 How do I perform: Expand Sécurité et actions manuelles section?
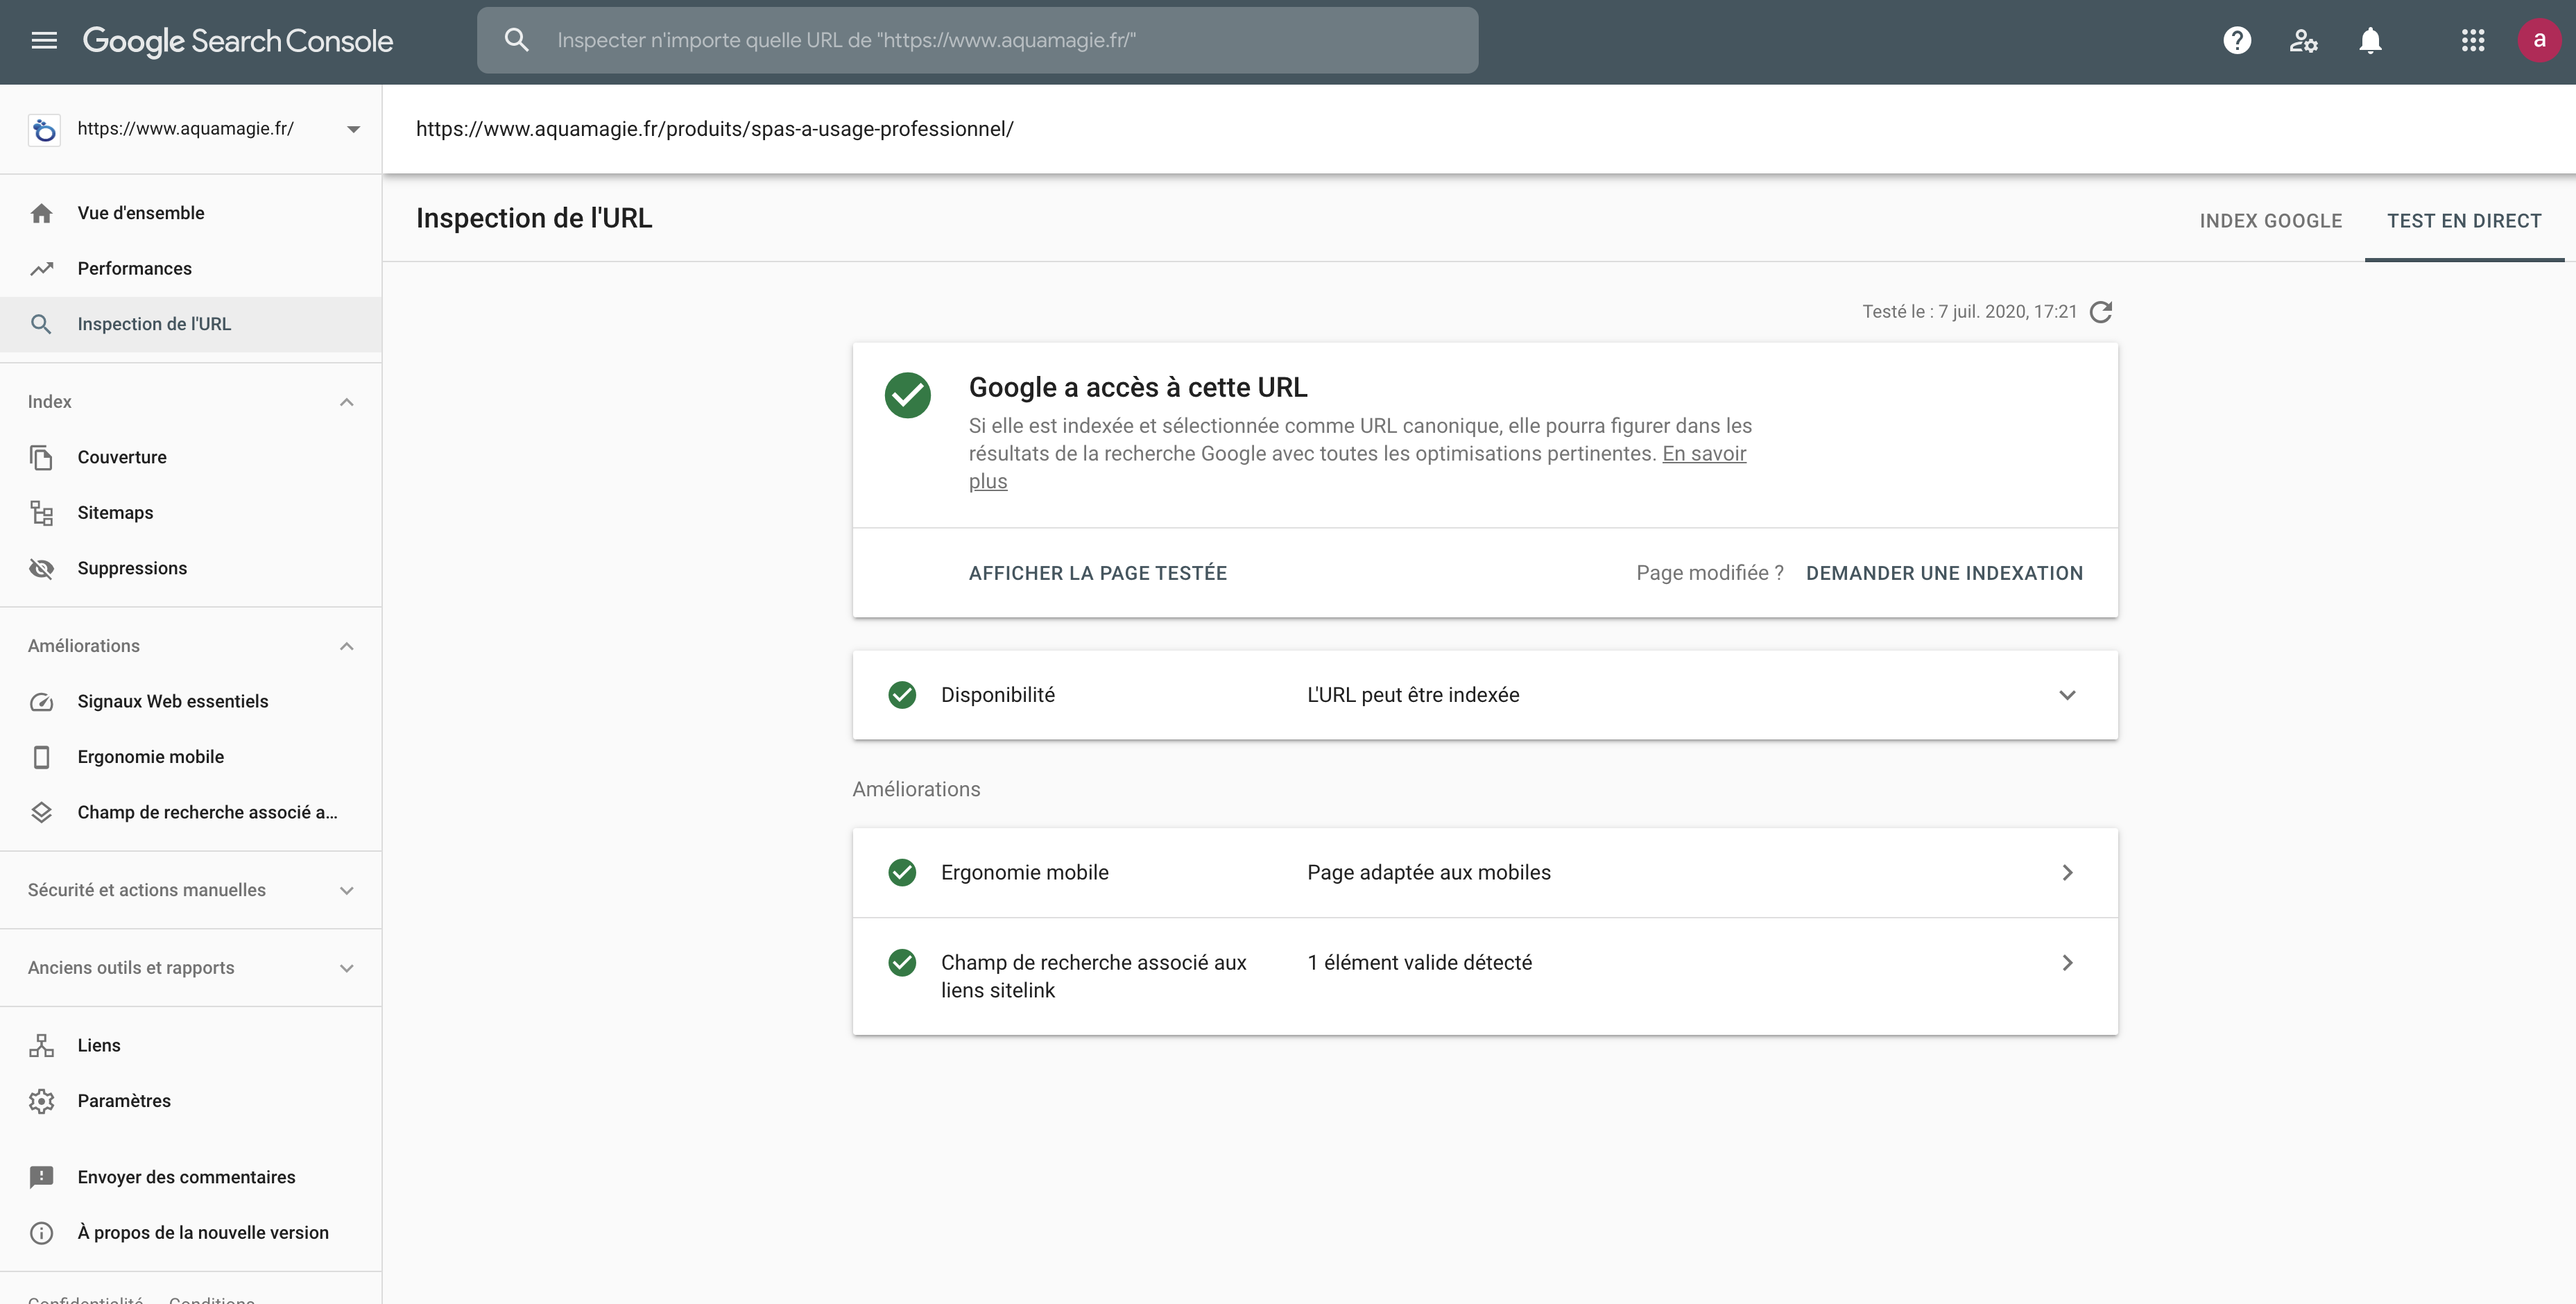pyautogui.click(x=346, y=890)
